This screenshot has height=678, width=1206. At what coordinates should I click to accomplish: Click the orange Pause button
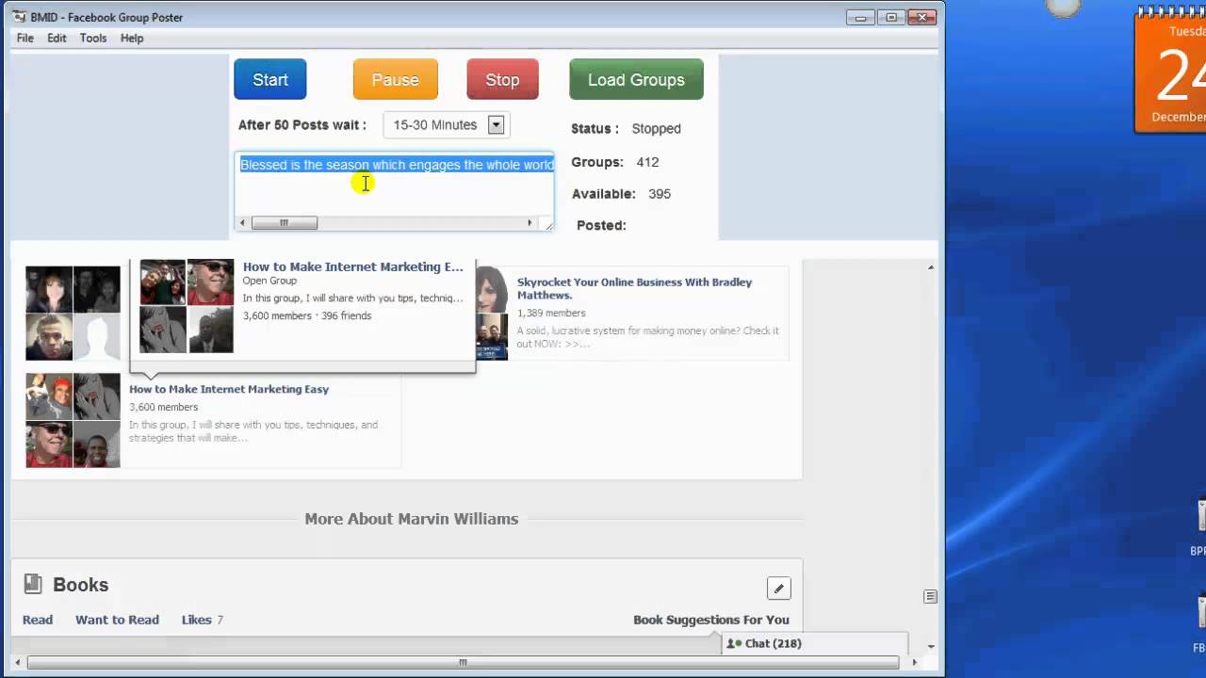pyautogui.click(x=396, y=79)
